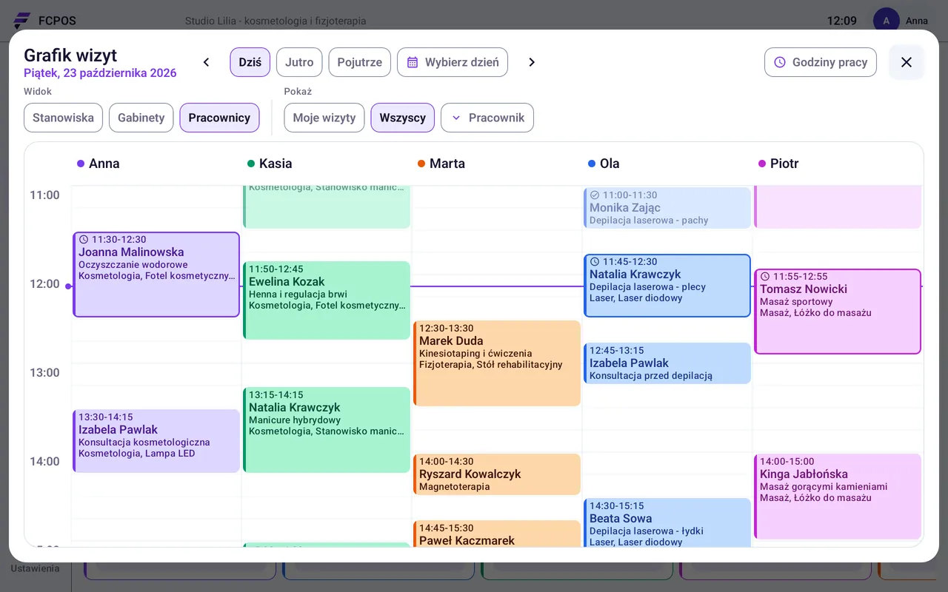
Task: Open Beata Sowa's 14:30-15:15 appointment
Action: point(667,522)
